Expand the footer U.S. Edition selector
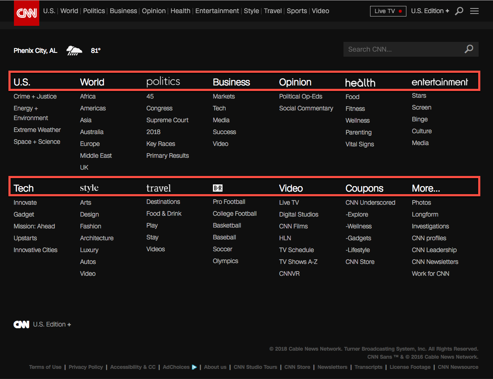The width and height of the screenshot is (493, 379). (x=52, y=324)
